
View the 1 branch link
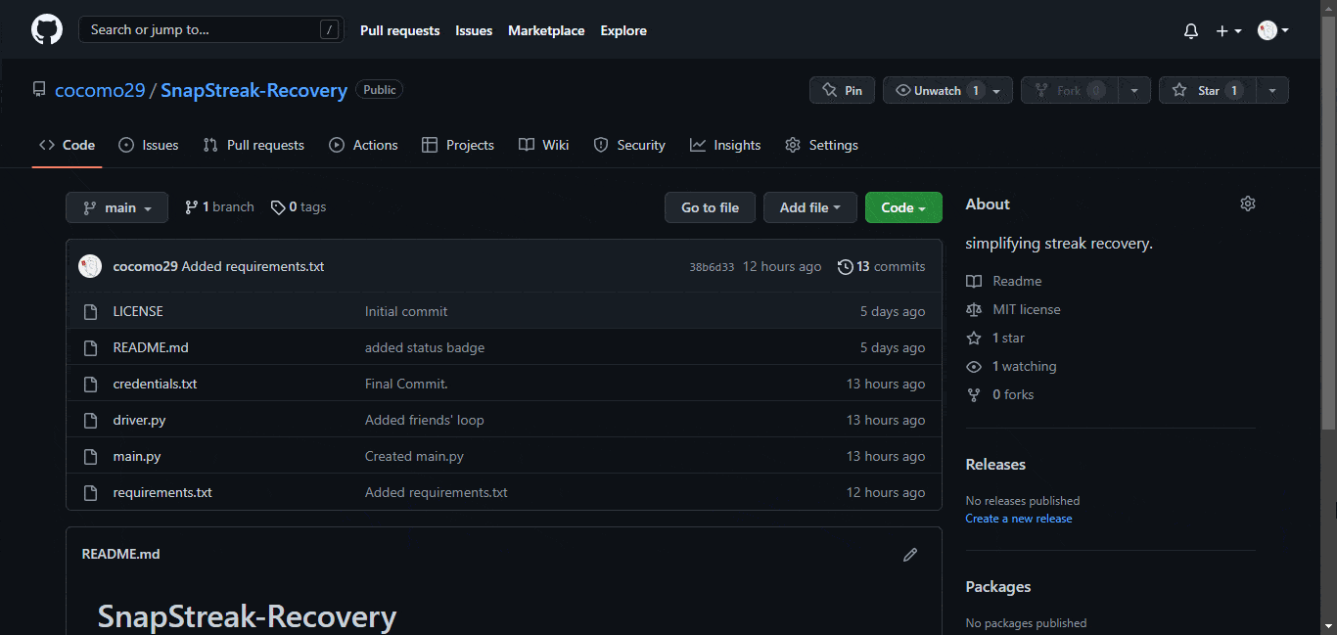coord(219,207)
